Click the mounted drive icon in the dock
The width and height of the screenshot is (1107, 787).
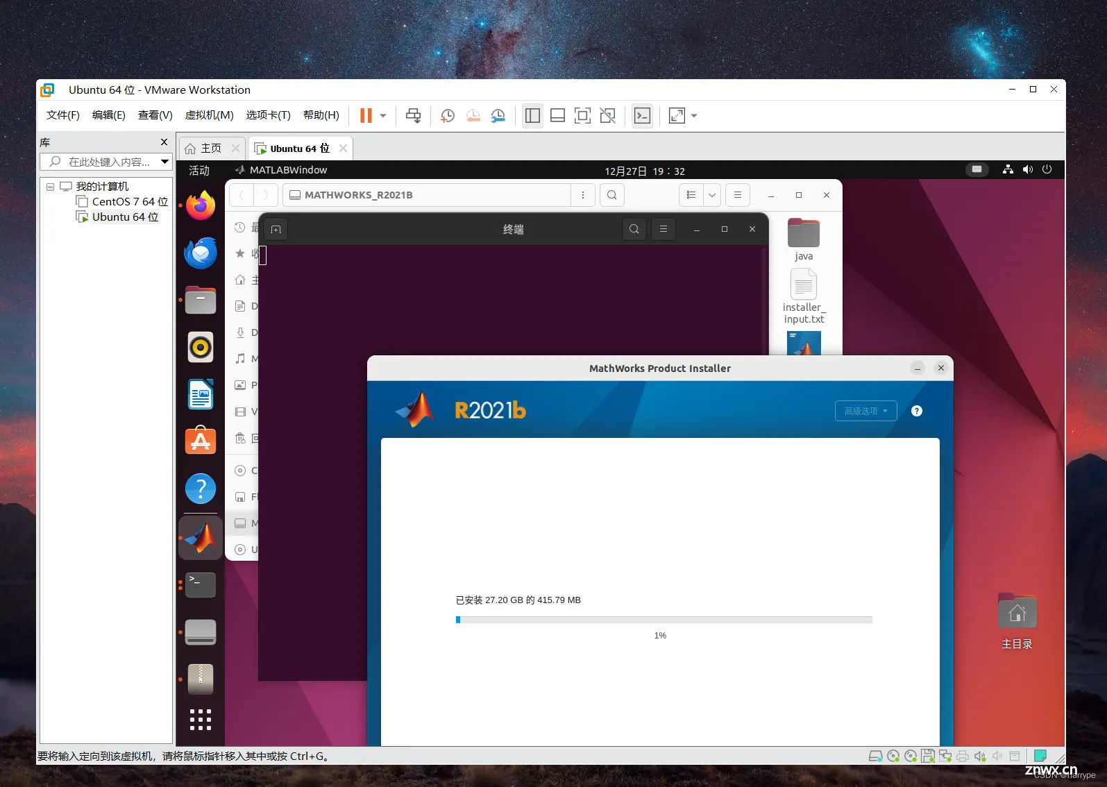coord(201,632)
